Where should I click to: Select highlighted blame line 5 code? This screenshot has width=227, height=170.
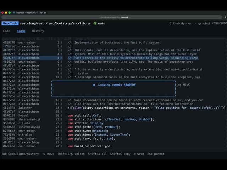(x=133, y=58)
